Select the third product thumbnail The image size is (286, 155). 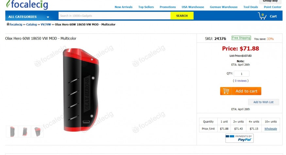[37, 131]
